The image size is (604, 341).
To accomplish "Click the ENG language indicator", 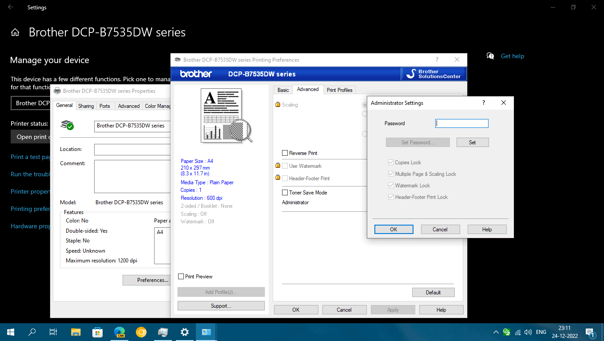I will [x=541, y=332].
